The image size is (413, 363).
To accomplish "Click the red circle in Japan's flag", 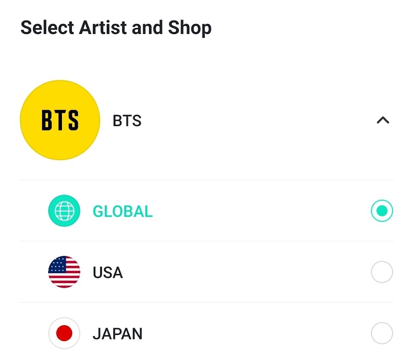I will click(x=64, y=333).
